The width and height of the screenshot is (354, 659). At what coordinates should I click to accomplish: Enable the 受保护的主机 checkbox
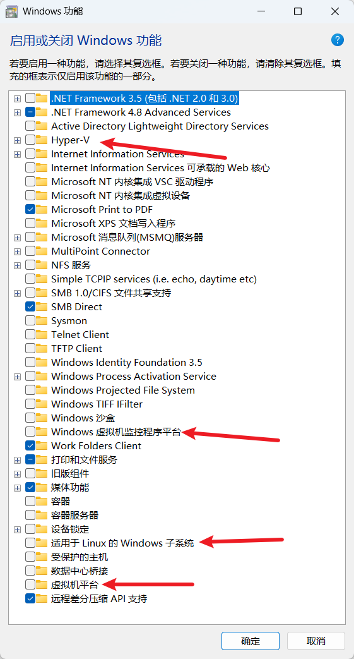(x=30, y=557)
